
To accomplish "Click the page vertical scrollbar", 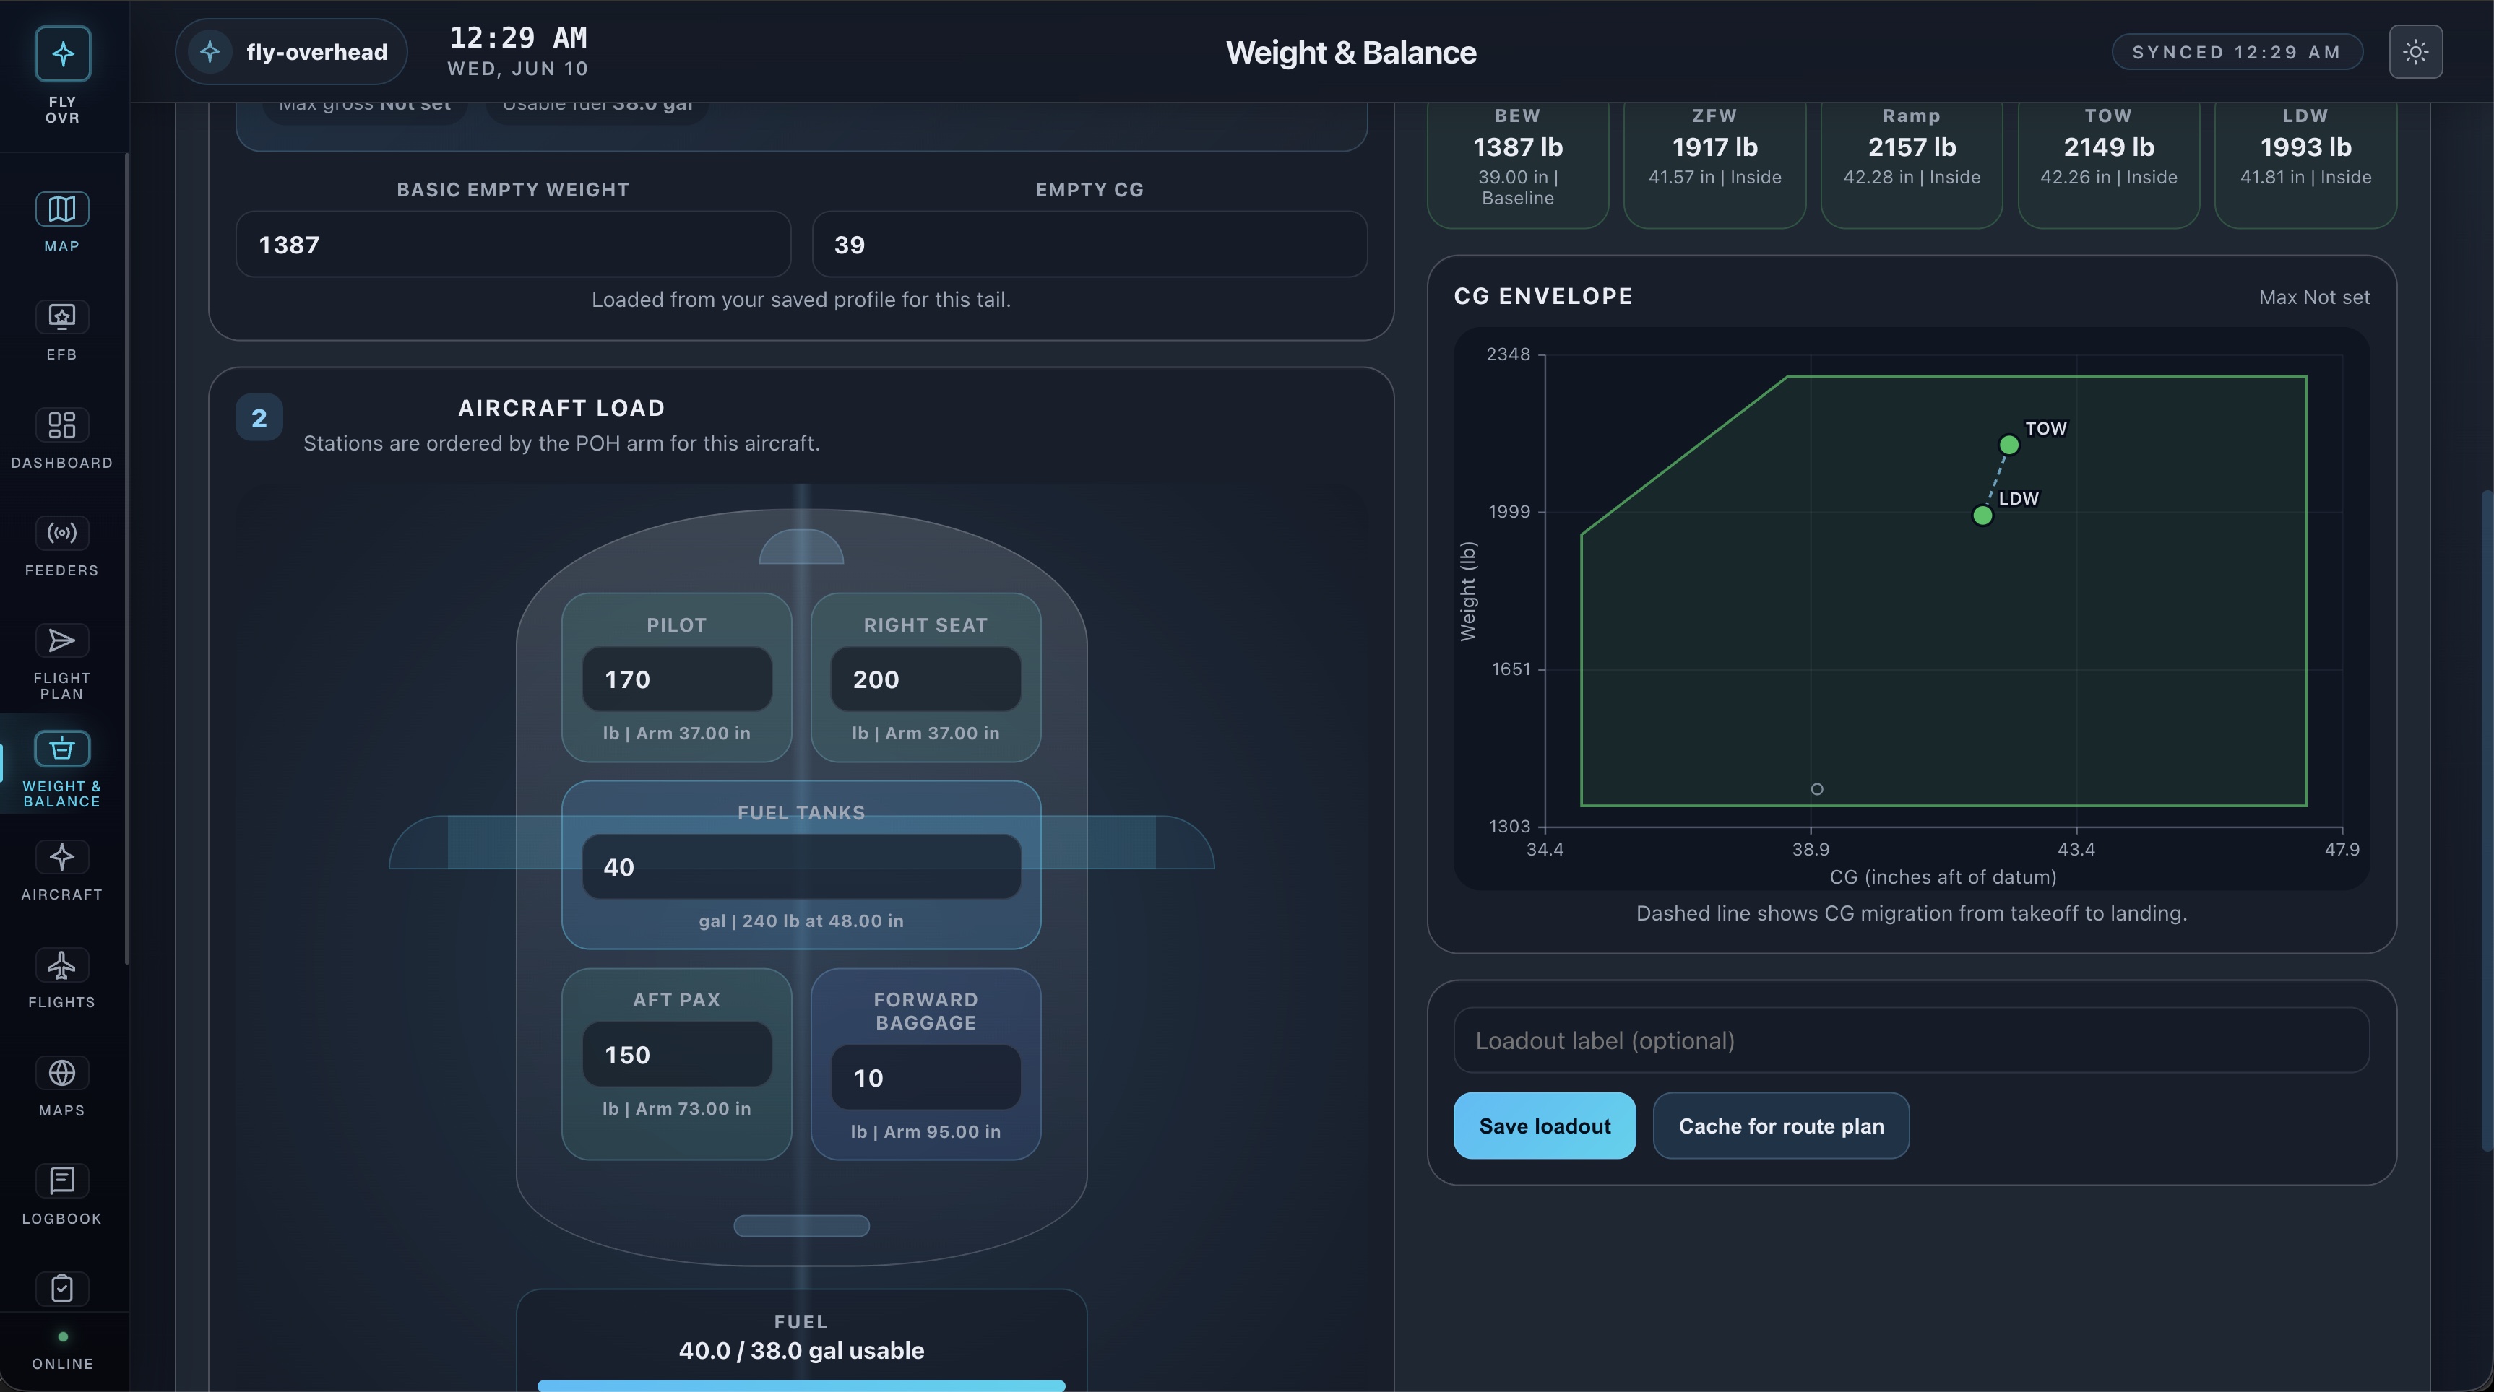I will (x=2487, y=820).
